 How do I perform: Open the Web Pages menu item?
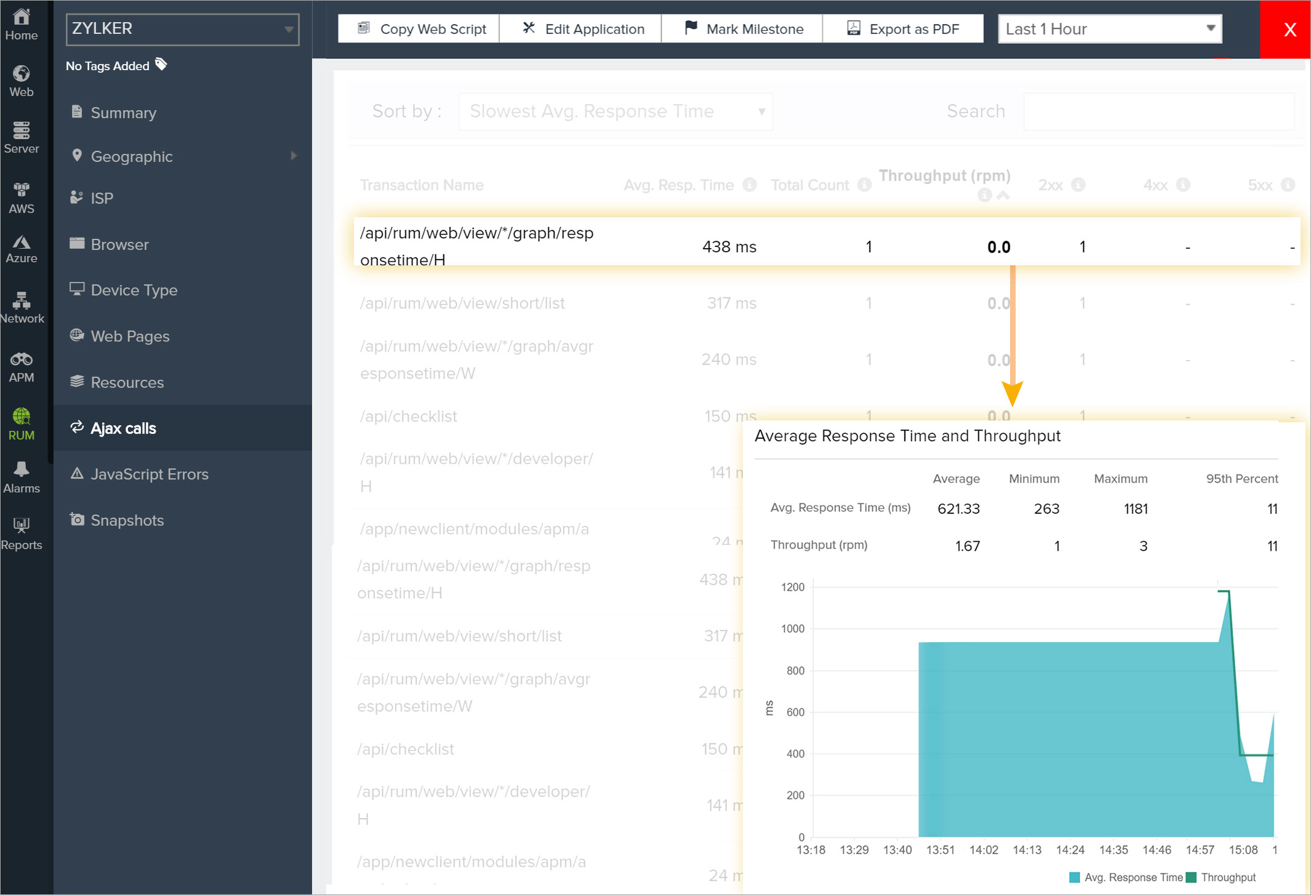(x=130, y=336)
